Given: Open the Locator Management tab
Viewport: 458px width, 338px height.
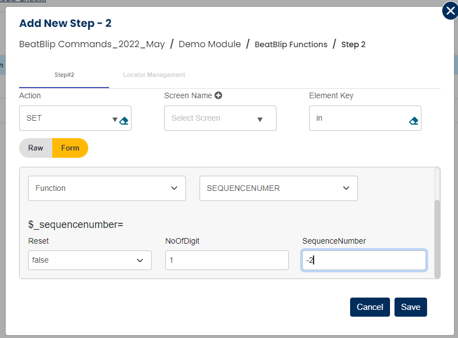Looking at the screenshot, I should click(x=154, y=75).
